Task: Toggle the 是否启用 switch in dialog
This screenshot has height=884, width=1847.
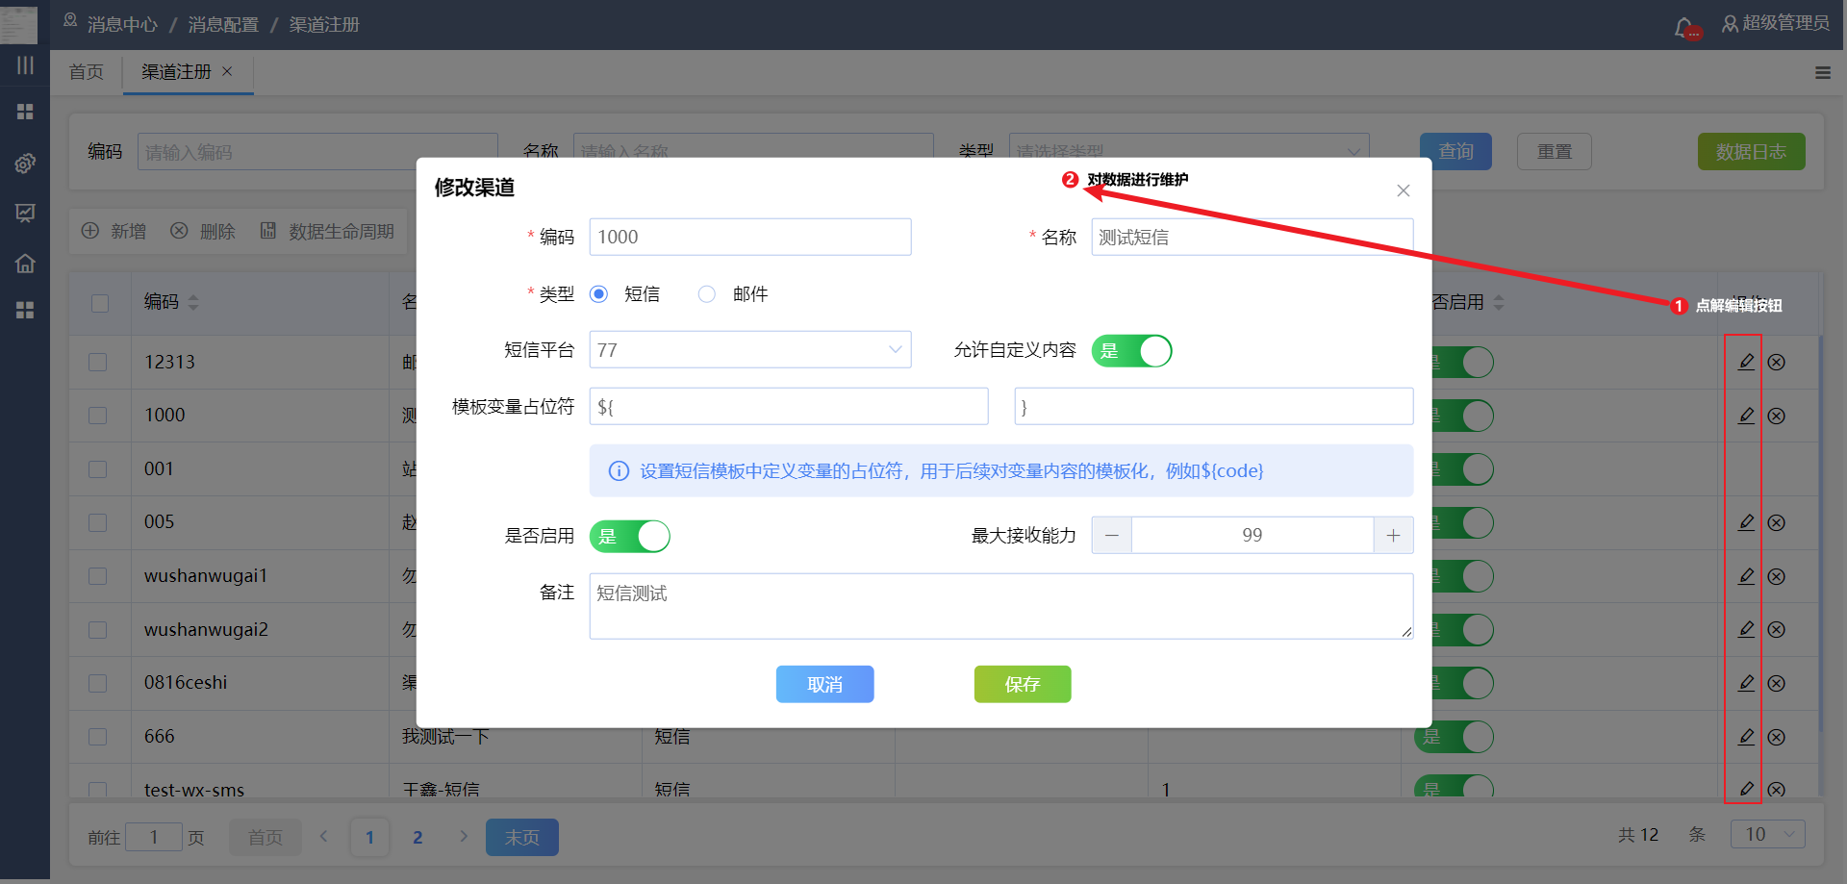Action: click(x=630, y=536)
